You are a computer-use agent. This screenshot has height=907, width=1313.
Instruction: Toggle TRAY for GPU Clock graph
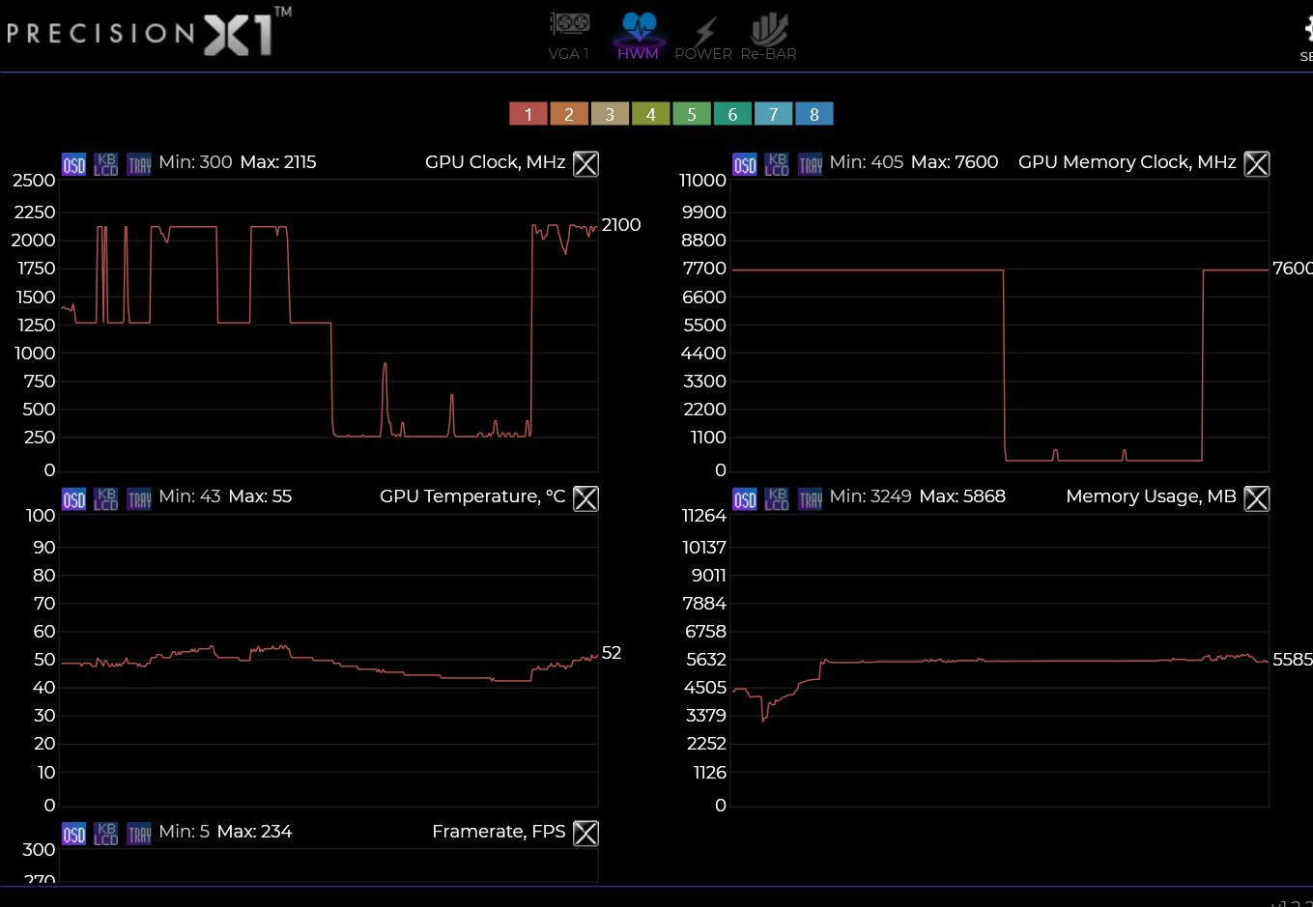tap(139, 164)
